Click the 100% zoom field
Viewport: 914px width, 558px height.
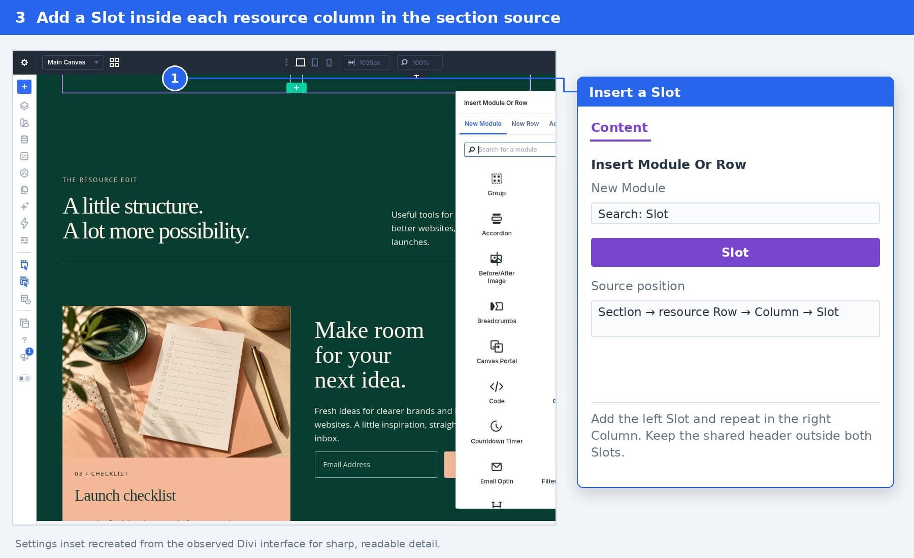pos(419,62)
